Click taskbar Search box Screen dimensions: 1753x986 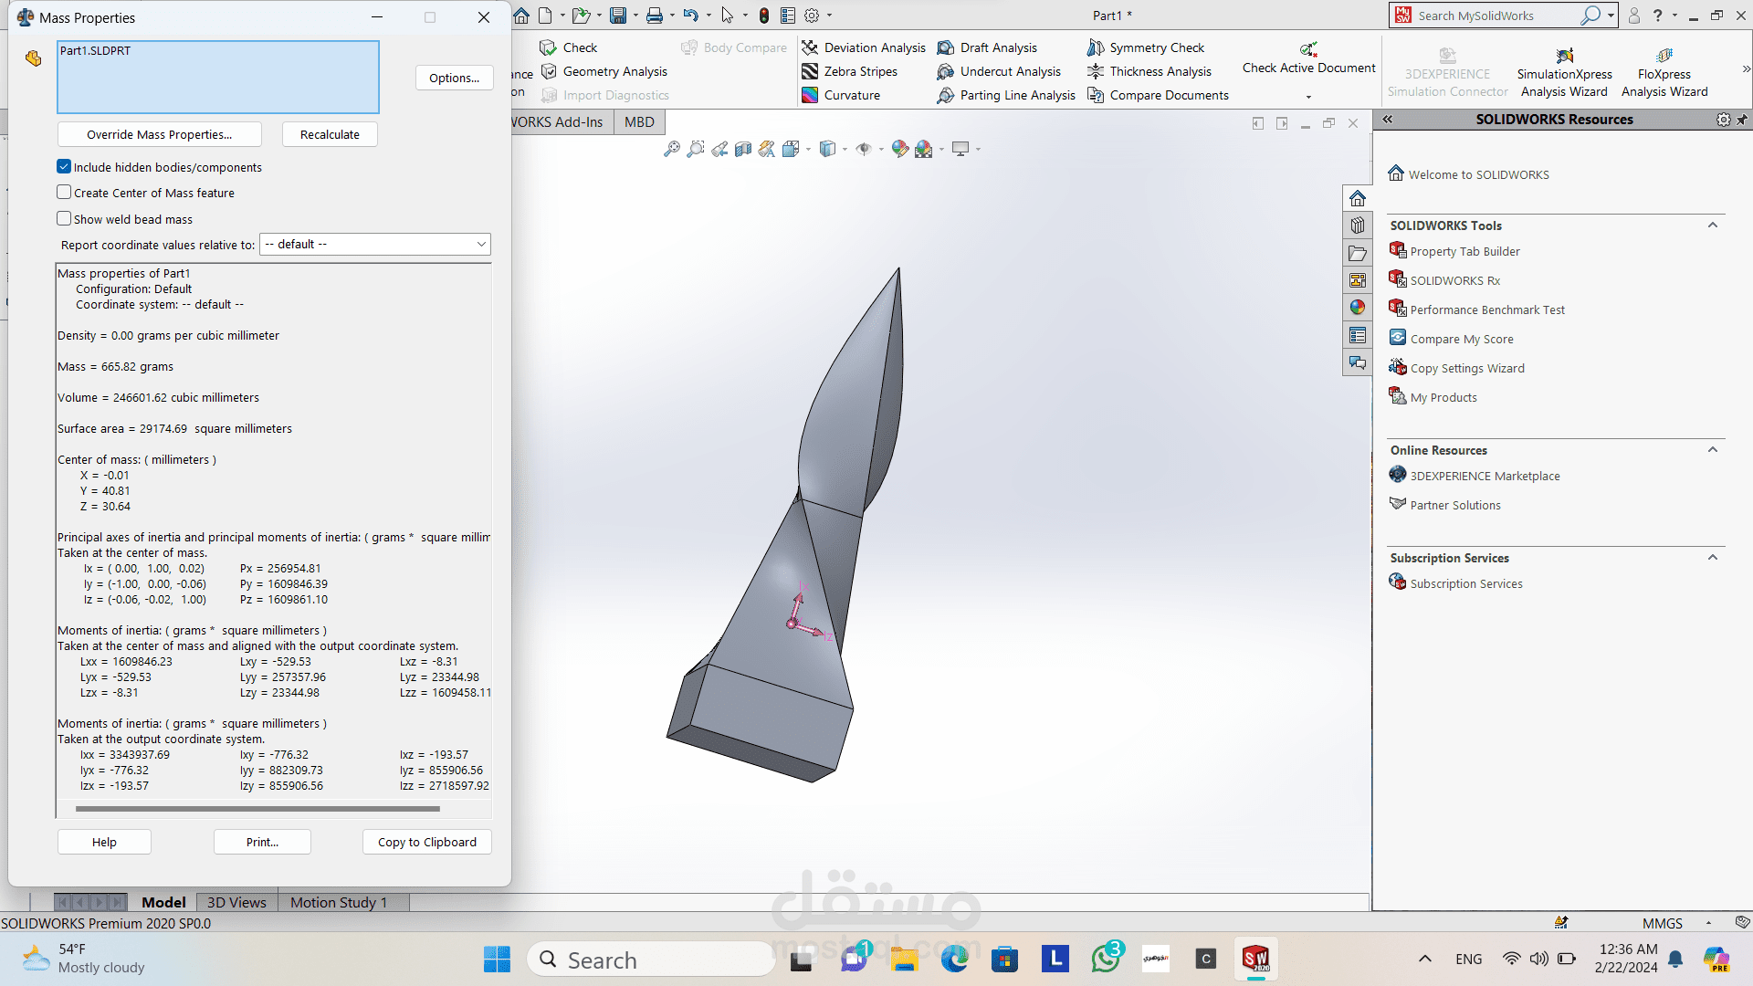pyautogui.click(x=651, y=960)
